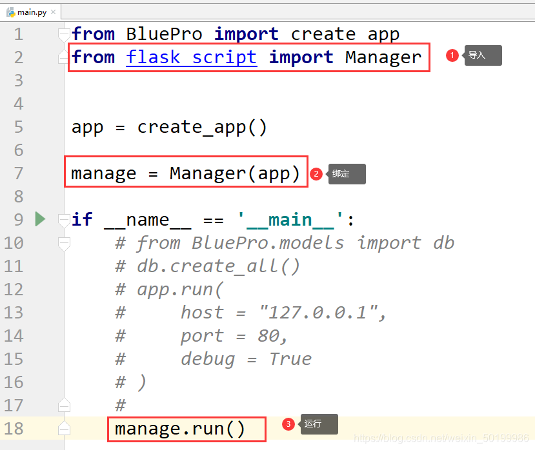The height and width of the screenshot is (450, 535).
Task: Click the Python file icon on main.py tab
Action: pos(11,12)
